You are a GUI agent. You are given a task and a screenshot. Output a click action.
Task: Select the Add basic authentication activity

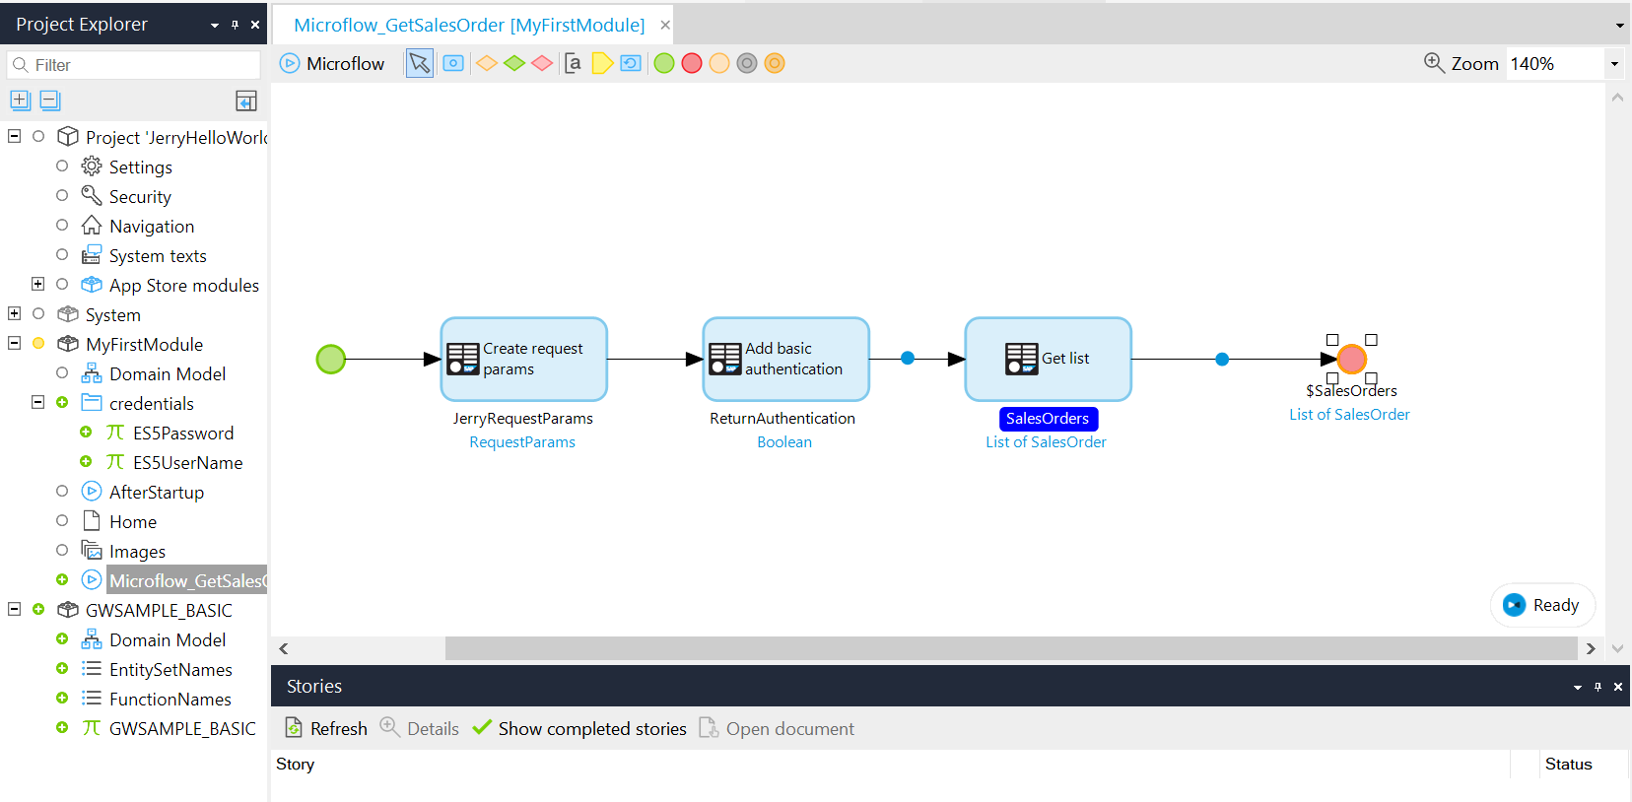786,359
